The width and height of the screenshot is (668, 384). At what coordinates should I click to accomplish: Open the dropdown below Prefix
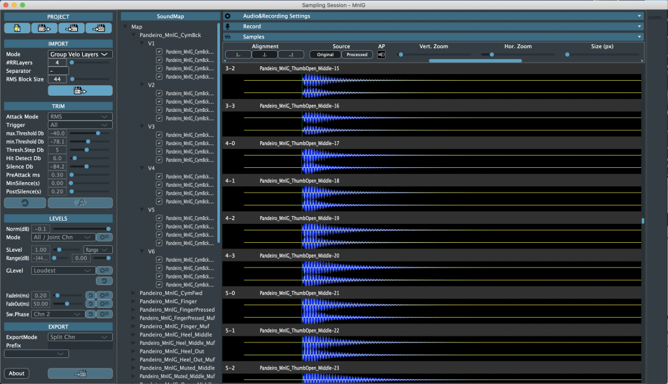pyautogui.click(x=37, y=354)
